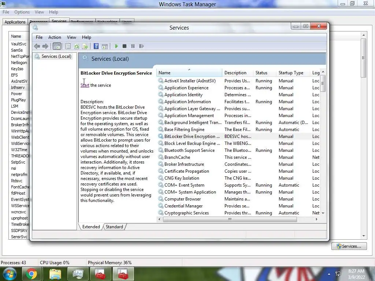This screenshot has height=281, width=375.
Task: Sort by the Name column header
Action: pyautogui.click(x=189, y=73)
